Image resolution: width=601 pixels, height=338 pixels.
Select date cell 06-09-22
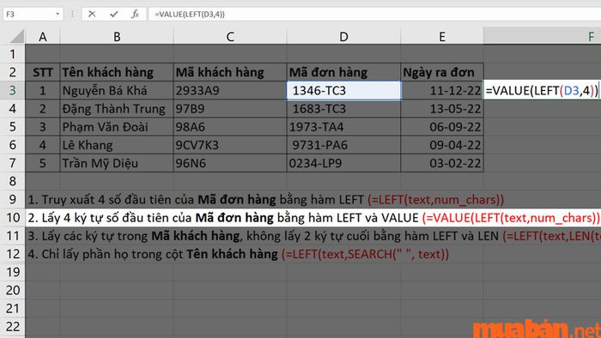coord(442,127)
